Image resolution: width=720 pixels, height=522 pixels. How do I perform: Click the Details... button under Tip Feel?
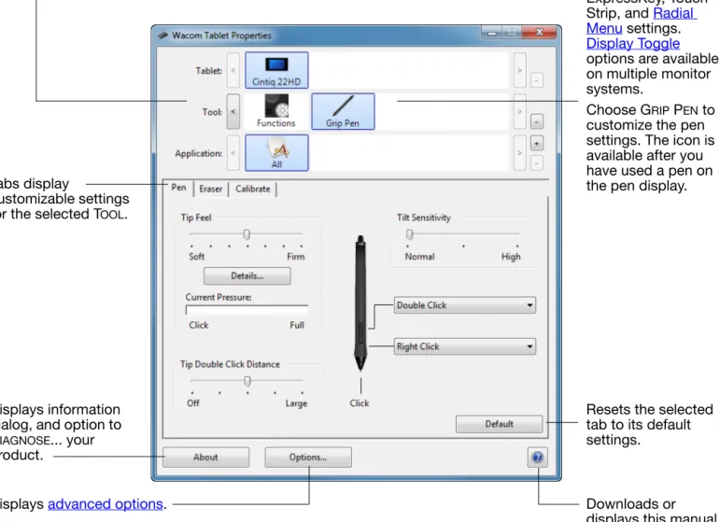(247, 275)
